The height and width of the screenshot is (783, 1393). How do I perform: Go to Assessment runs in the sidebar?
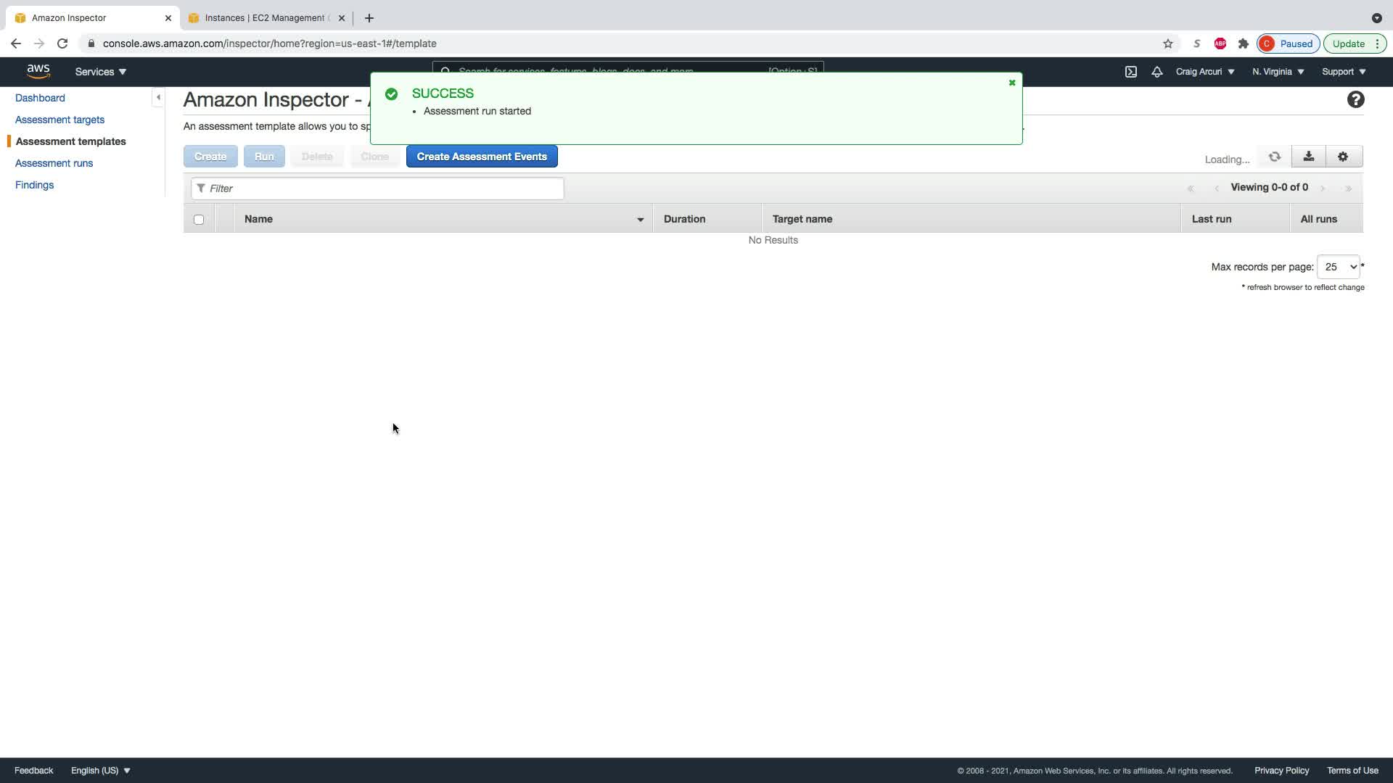54,163
